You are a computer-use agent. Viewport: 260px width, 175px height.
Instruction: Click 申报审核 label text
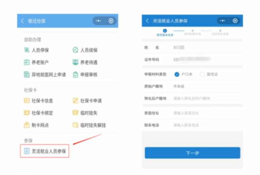click(89, 75)
